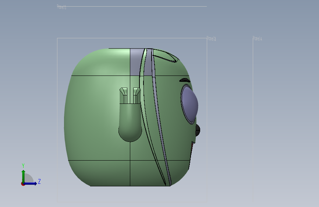Click the green Y axis of the triad
Screen dimensions: 319x207
coord(24,177)
